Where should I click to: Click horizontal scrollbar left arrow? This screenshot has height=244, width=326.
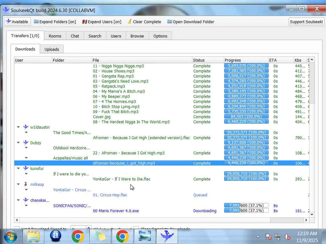pyautogui.click(x=17, y=220)
